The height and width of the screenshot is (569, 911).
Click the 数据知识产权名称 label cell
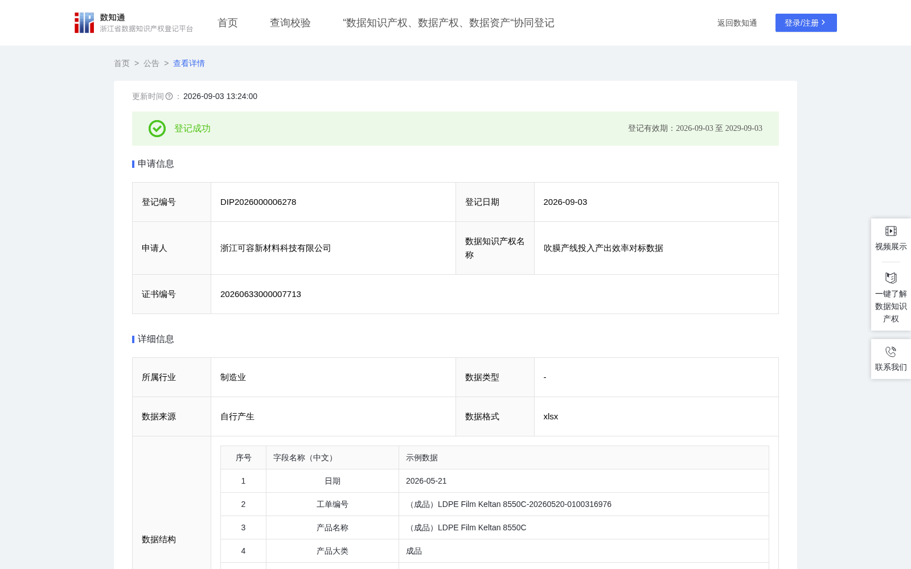click(495, 248)
